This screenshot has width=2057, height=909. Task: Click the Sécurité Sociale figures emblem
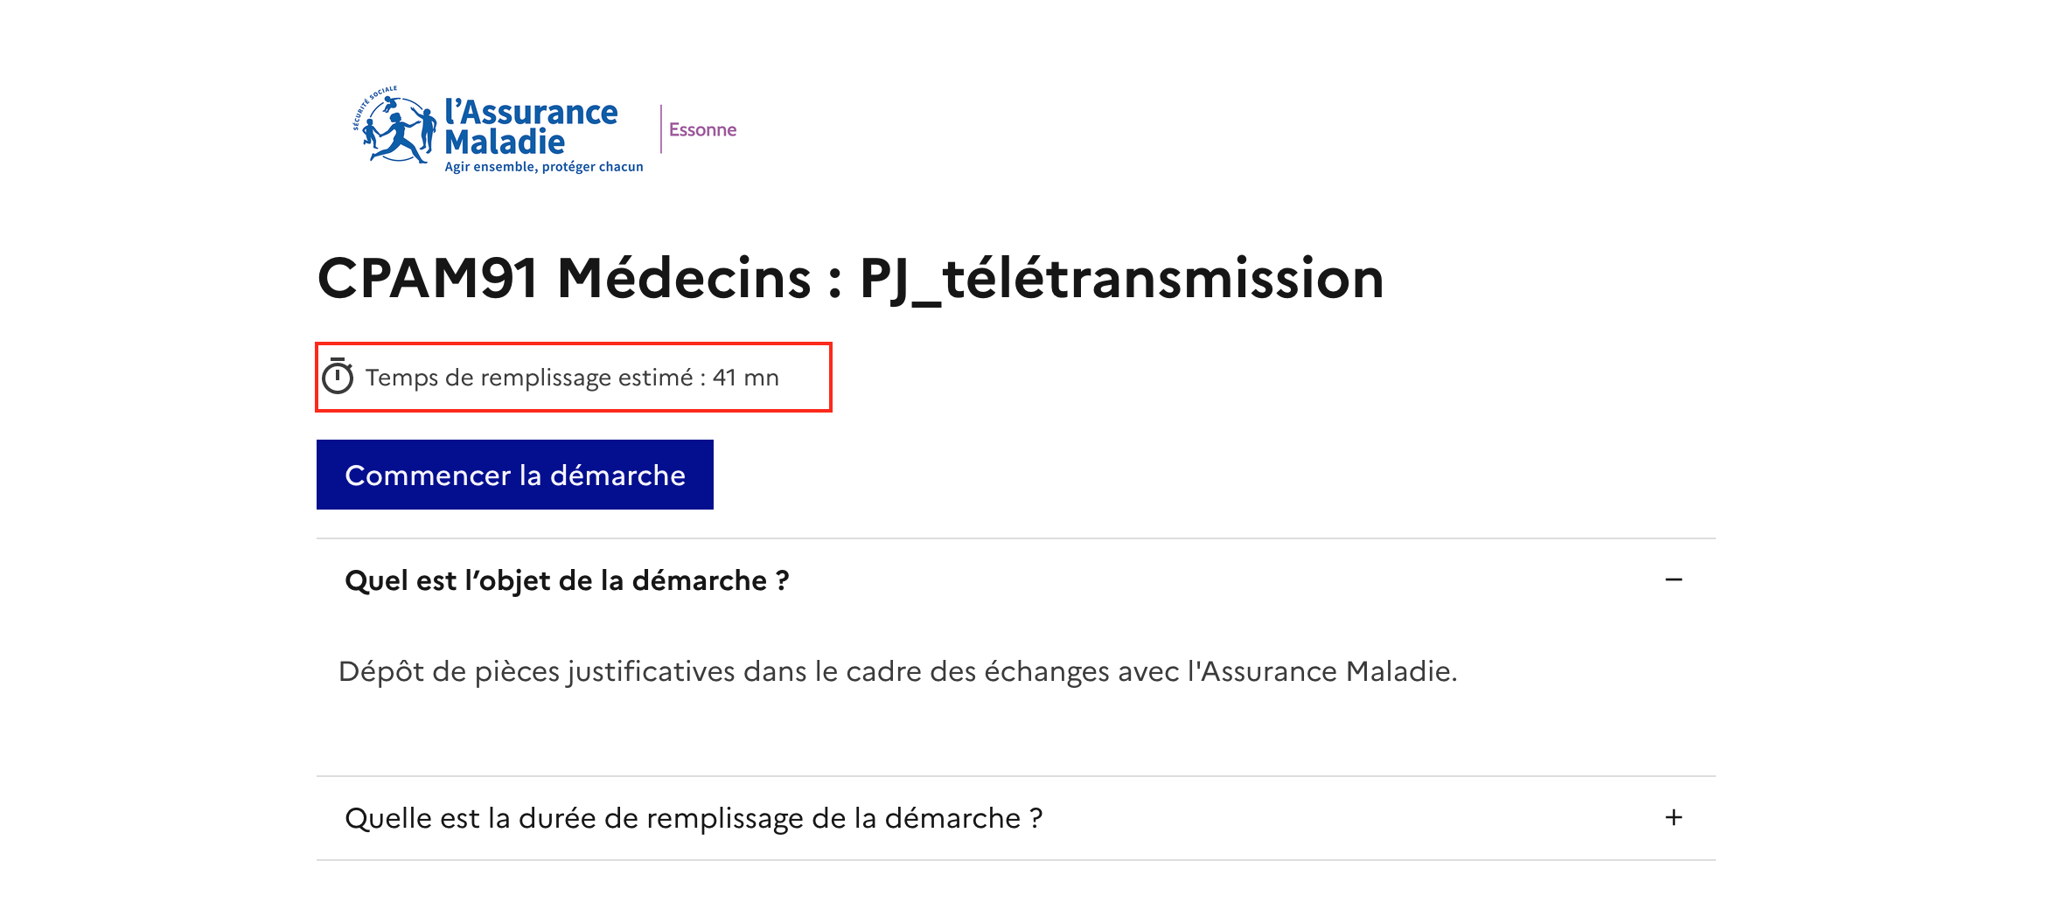point(394,125)
